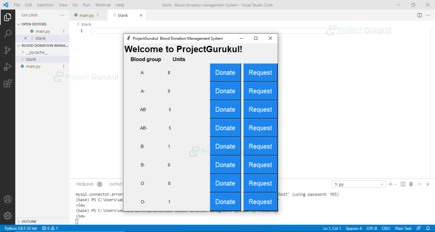Split the terminal panel
The image size is (435, 232).
(403, 184)
